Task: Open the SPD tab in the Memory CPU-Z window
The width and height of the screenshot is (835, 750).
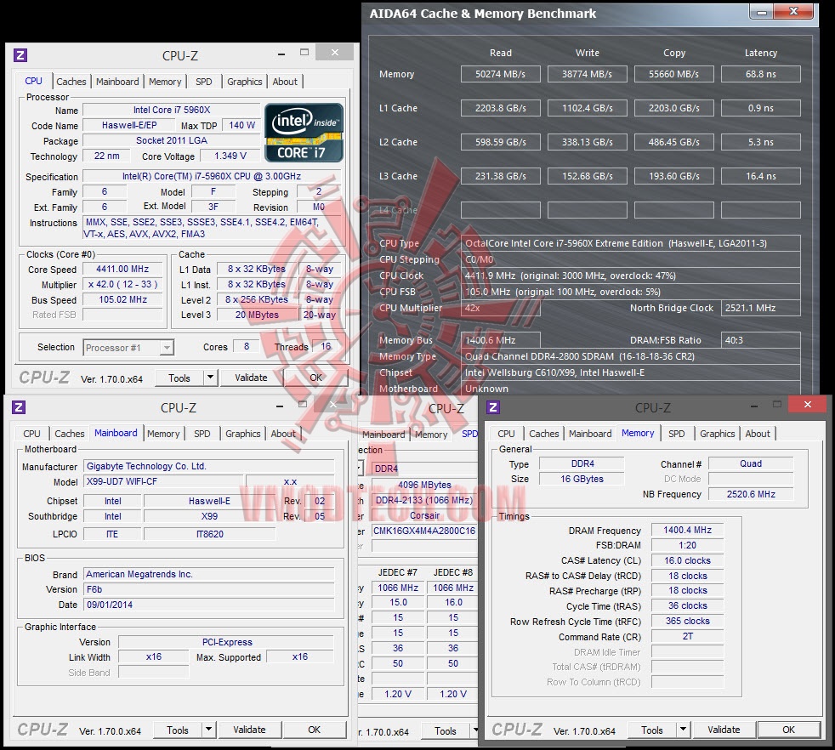Action: click(676, 434)
